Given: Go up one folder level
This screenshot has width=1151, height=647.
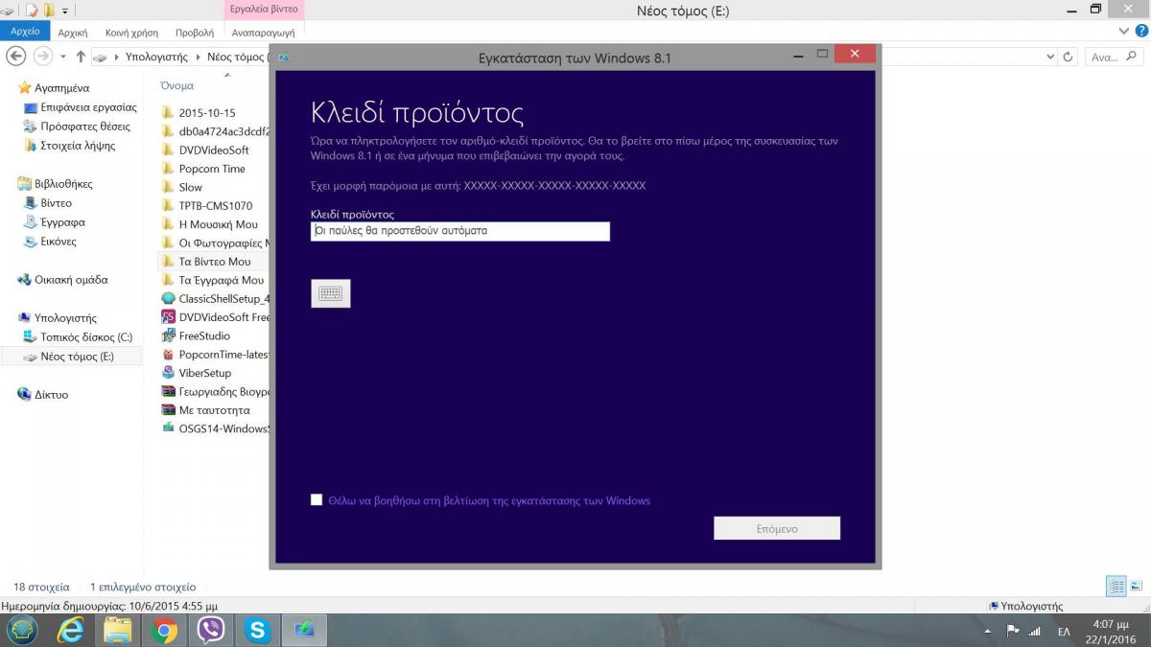Looking at the screenshot, I should [x=81, y=57].
